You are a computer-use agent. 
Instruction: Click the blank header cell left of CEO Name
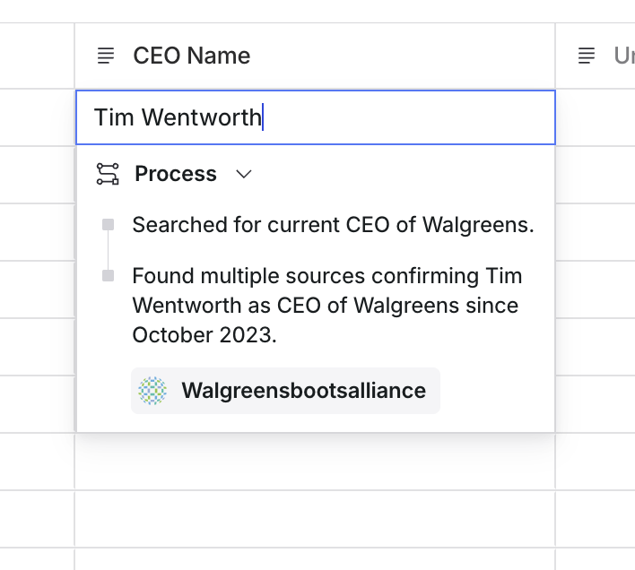point(37,56)
